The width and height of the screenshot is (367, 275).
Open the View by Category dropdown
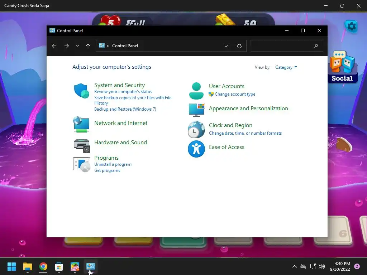pyautogui.click(x=286, y=67)
